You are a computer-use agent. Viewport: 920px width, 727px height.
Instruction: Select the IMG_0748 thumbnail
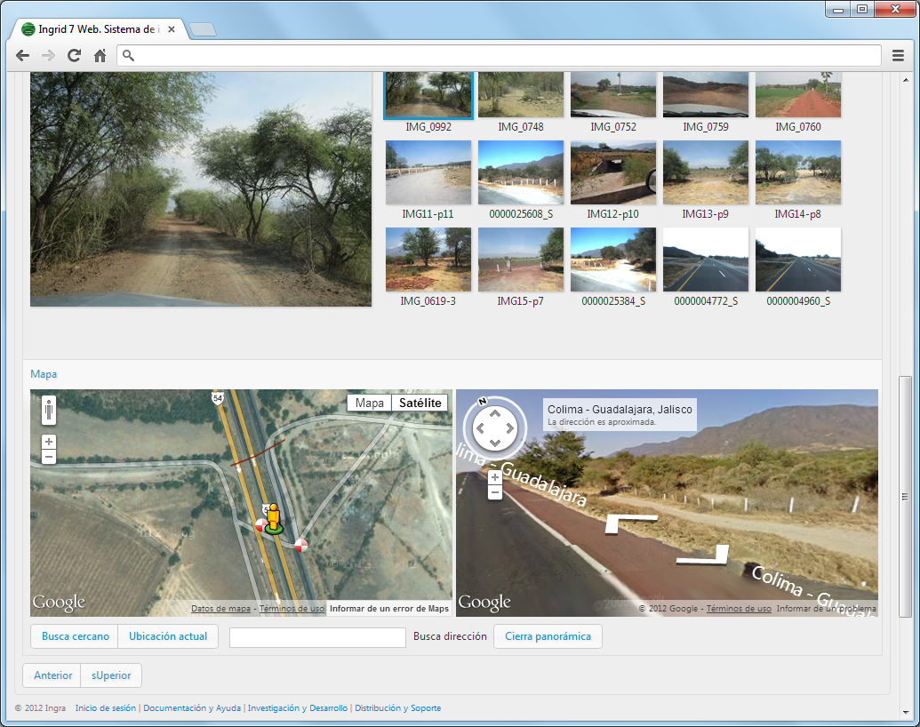coord(521,95)
